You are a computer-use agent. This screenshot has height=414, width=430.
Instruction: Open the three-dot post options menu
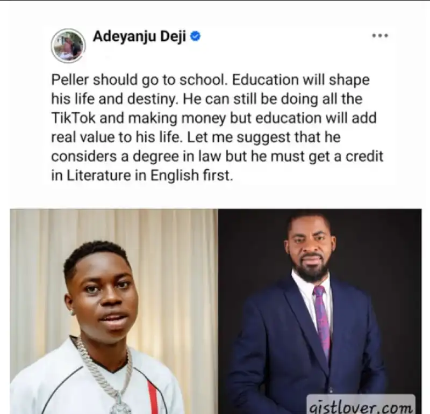(x=380, y=35)
